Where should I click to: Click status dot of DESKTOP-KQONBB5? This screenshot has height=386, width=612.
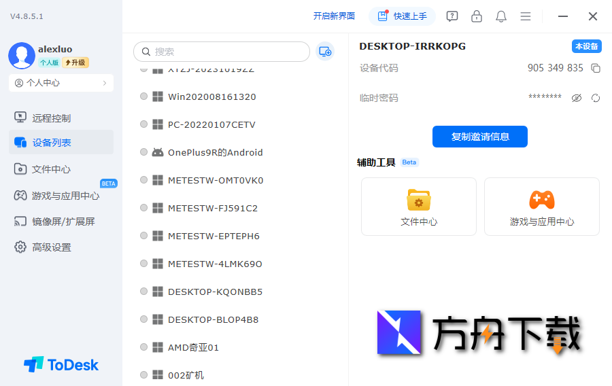point(143,292)
